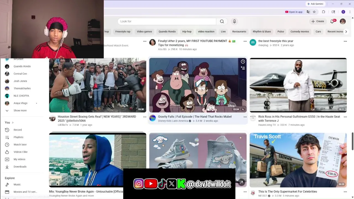This screenshot has width=354, height=199.
Task: Open Chrome three-dot menu
Action: tap(350, 12)
